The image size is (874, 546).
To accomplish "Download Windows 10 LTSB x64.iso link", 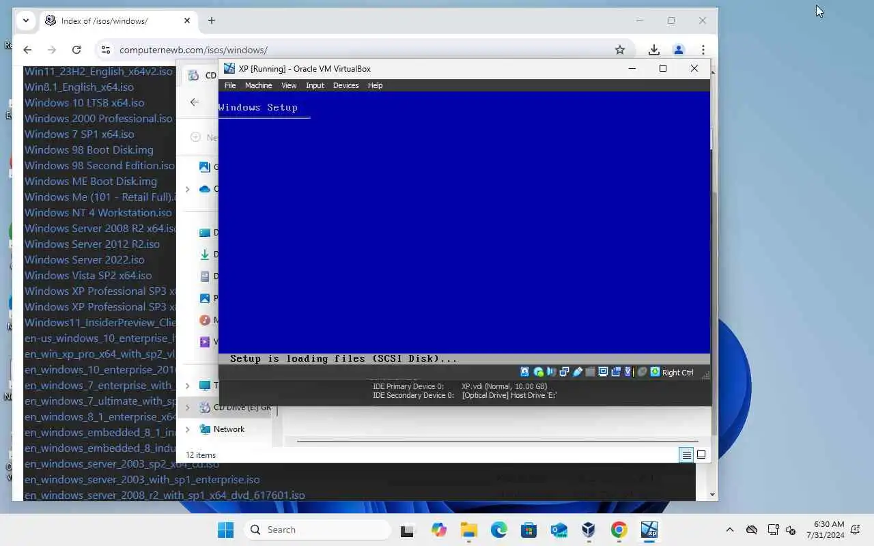I will [85, 102].
